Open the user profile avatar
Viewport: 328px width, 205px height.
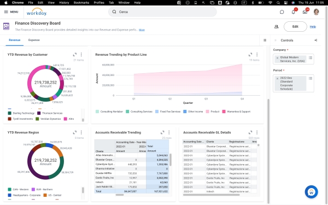(317, 12)
